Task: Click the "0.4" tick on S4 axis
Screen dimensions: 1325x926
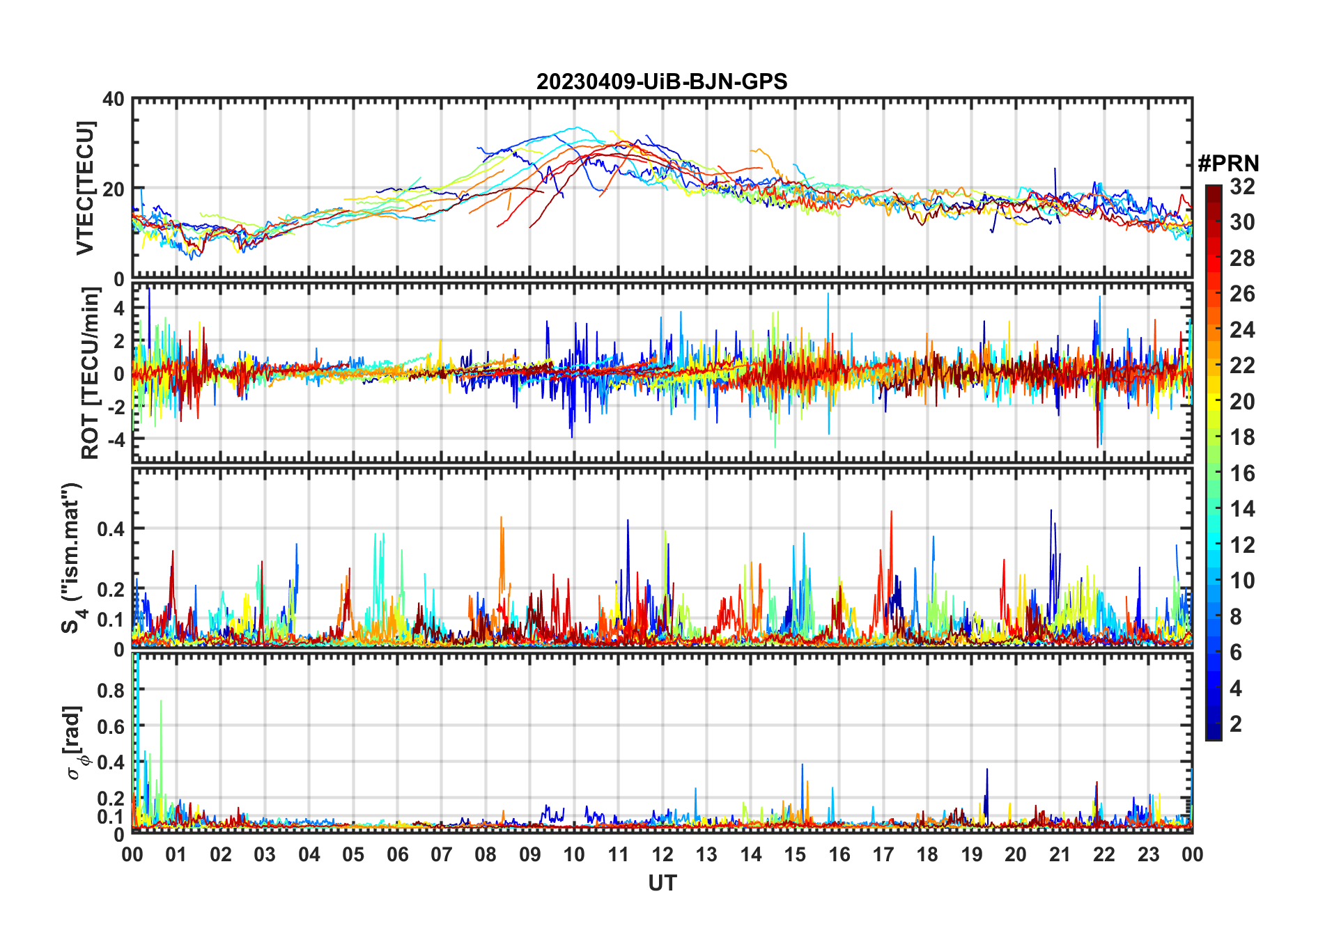Action: point(110,529)
